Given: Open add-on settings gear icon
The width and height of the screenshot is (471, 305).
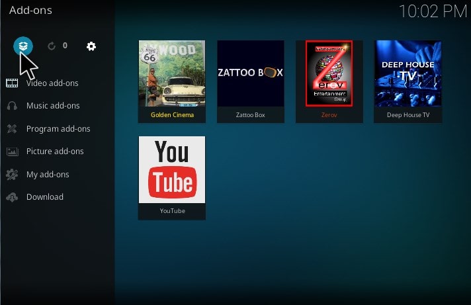Looking at the screenshot, I should click(91, 46).
